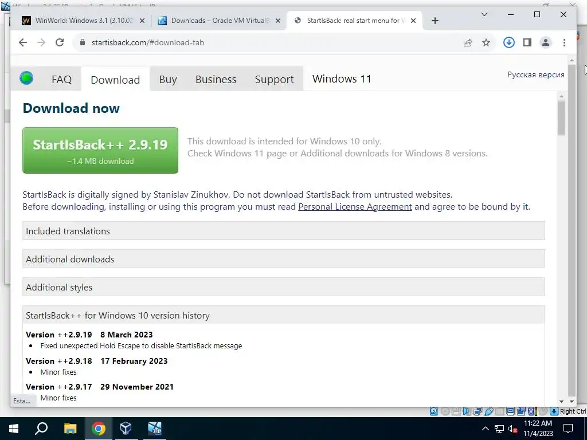The image size is (587, 440).
Task: Open File Explorer from the taskbar
Action: click(70, 429)
